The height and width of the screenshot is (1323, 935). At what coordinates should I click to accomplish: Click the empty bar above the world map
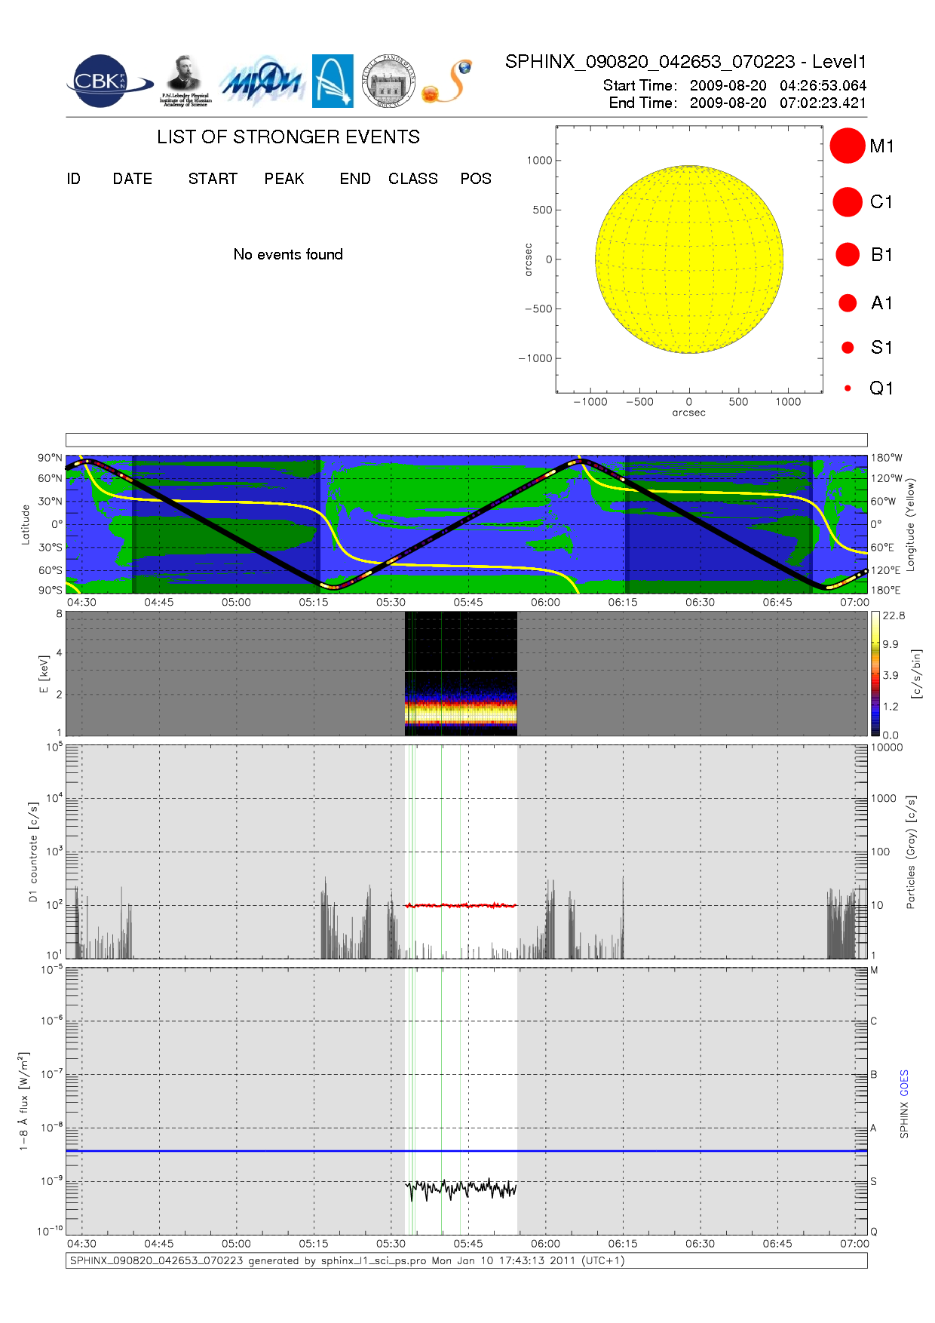tap(466, 440)
